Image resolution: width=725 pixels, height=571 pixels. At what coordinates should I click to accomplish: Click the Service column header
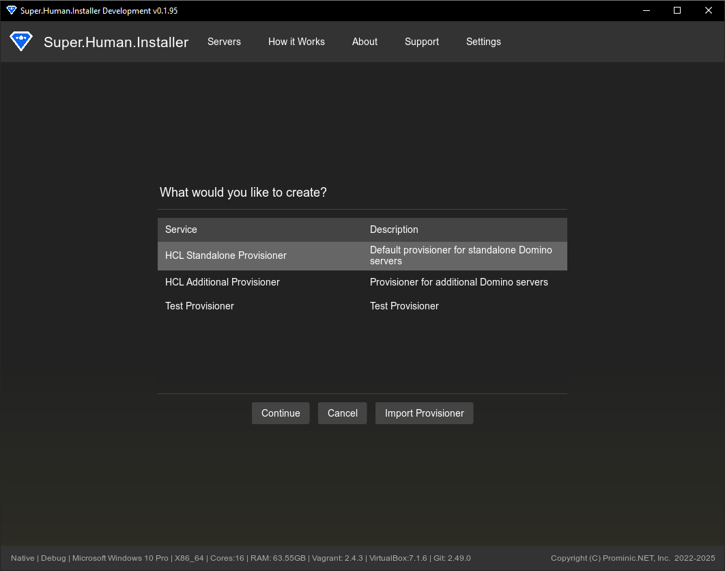coord(181,229)
